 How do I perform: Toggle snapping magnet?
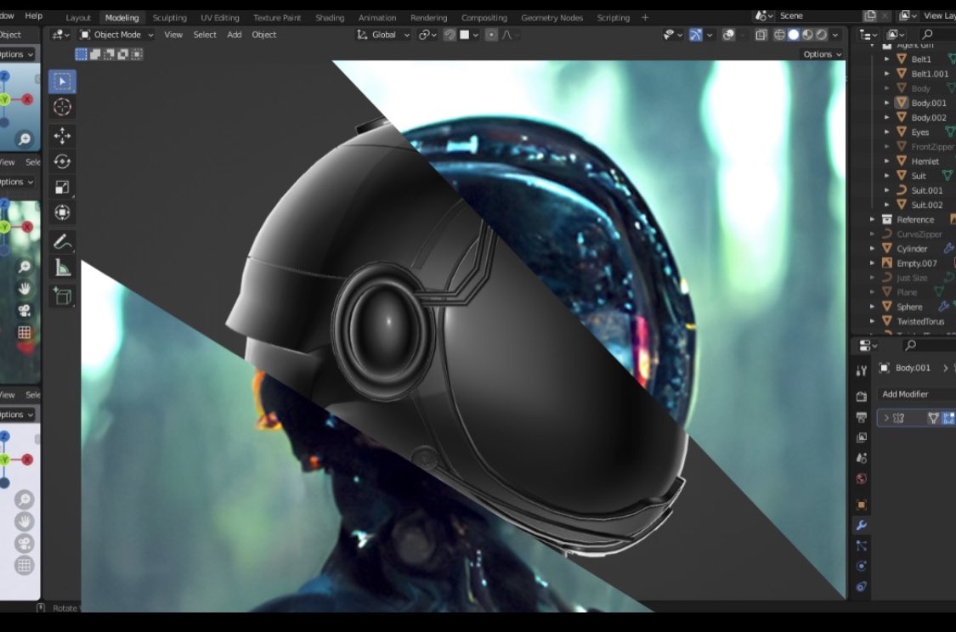click(x=450, y=35)
